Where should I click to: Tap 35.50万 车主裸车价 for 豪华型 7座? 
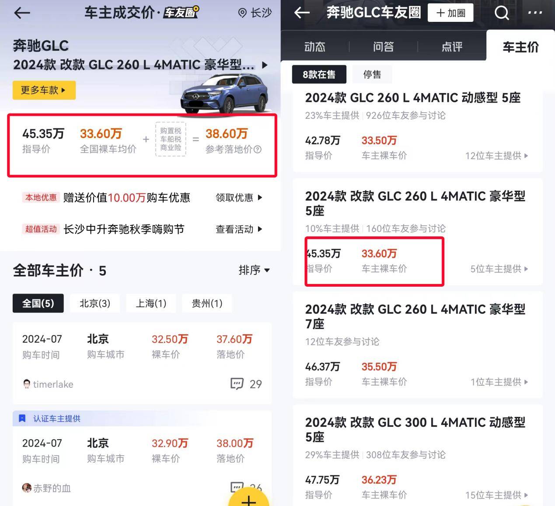(x=379, y=367)
